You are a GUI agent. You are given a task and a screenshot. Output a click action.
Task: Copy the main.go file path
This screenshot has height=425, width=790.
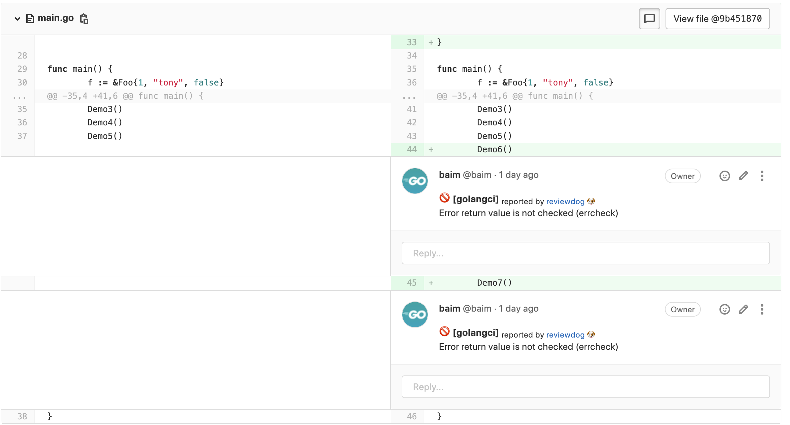[x=84, y=19]
